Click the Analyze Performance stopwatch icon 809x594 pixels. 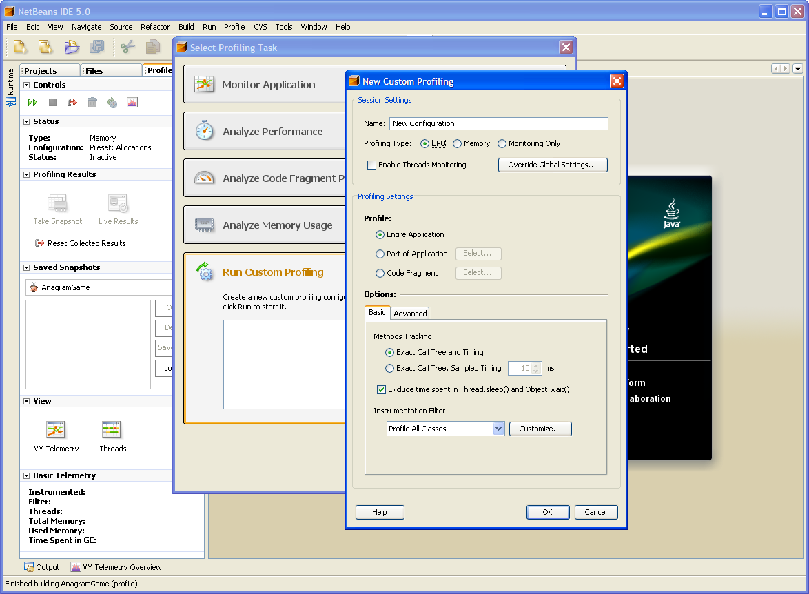point(204,130)
